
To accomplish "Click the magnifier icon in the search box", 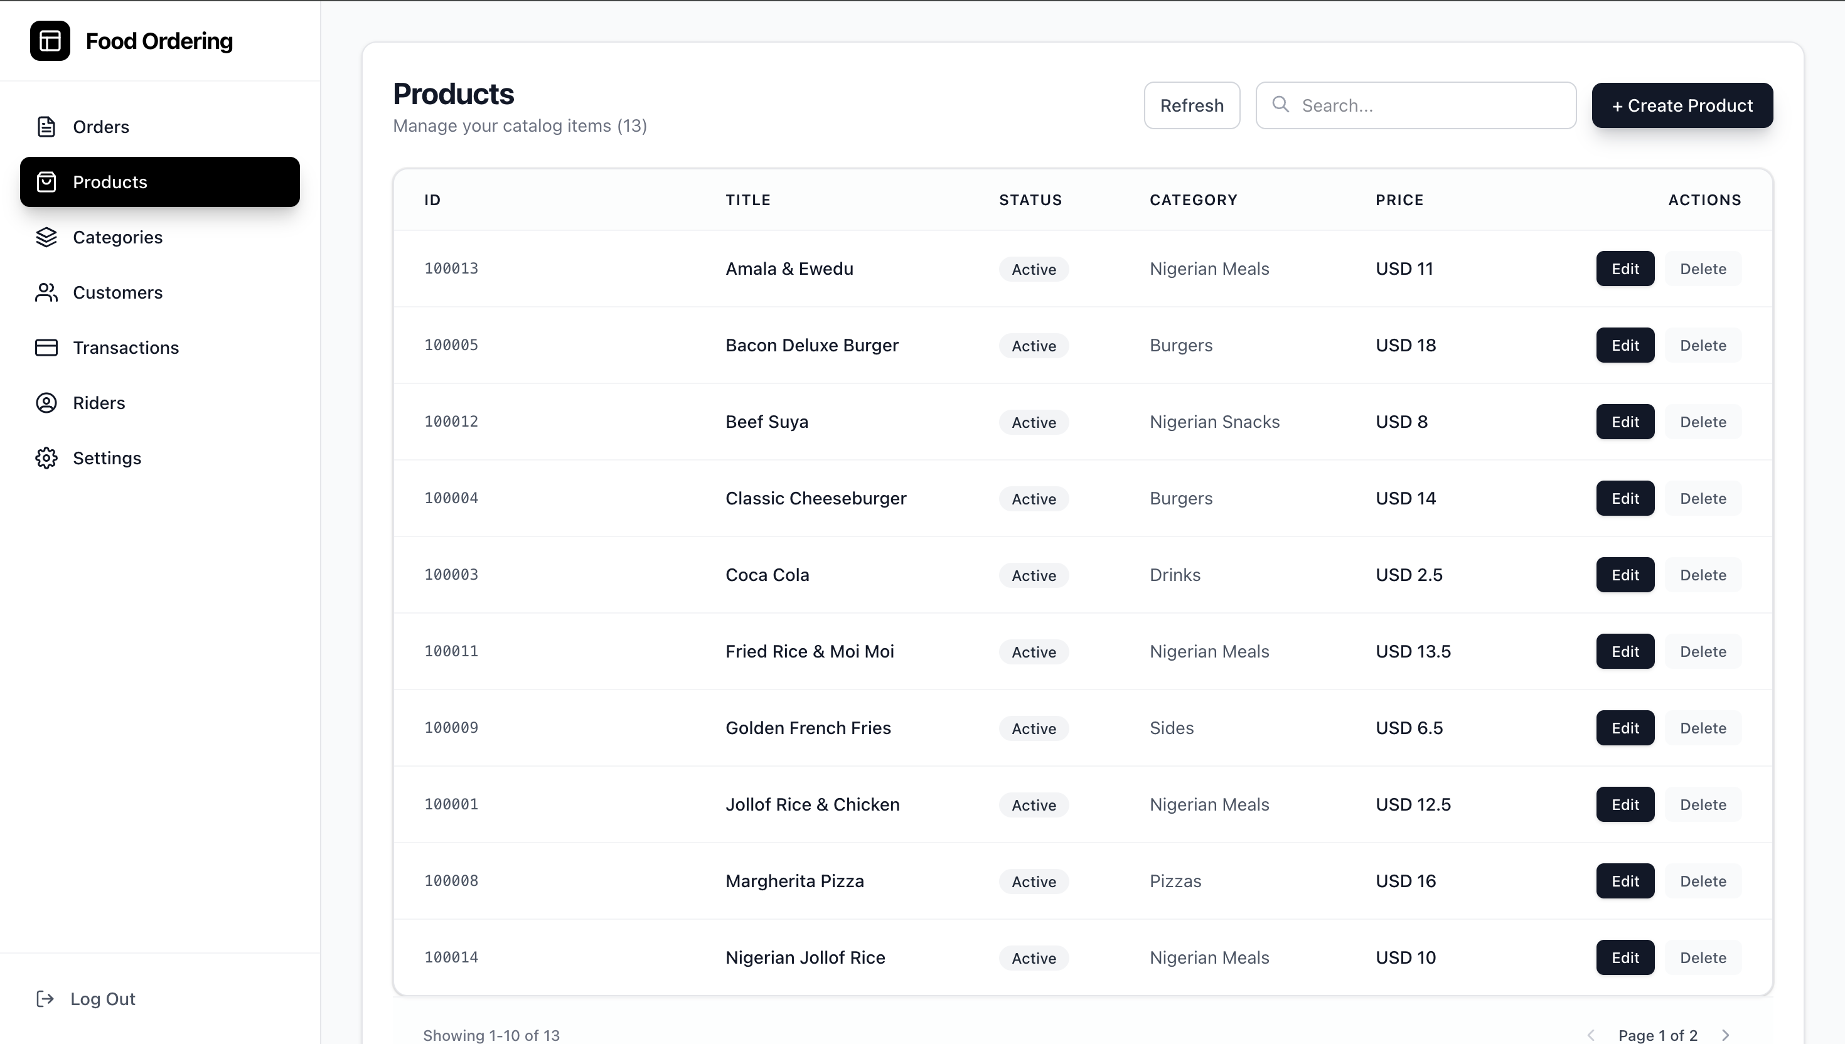I will click(1281, 105).
